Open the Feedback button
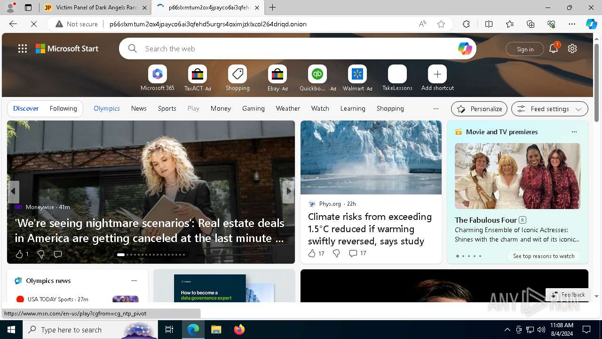The width and height of the screenshot is (602, 339). pyautogui.click(x=568, y=295)
